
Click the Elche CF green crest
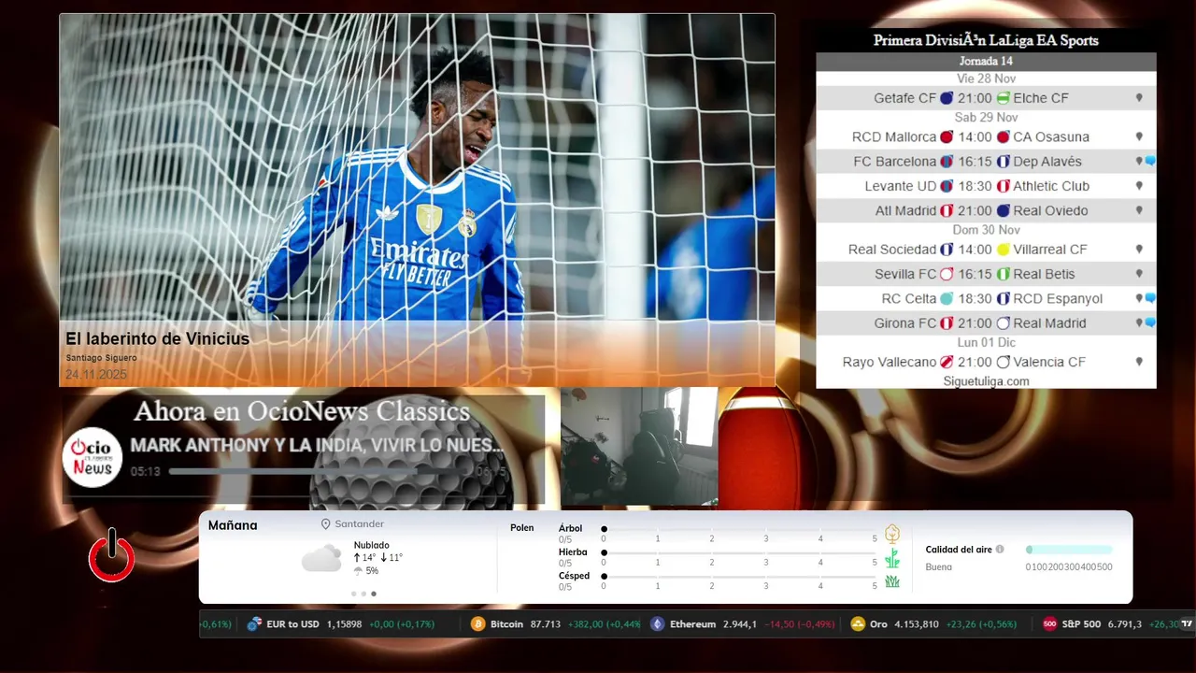click(x=1003, y=98)
